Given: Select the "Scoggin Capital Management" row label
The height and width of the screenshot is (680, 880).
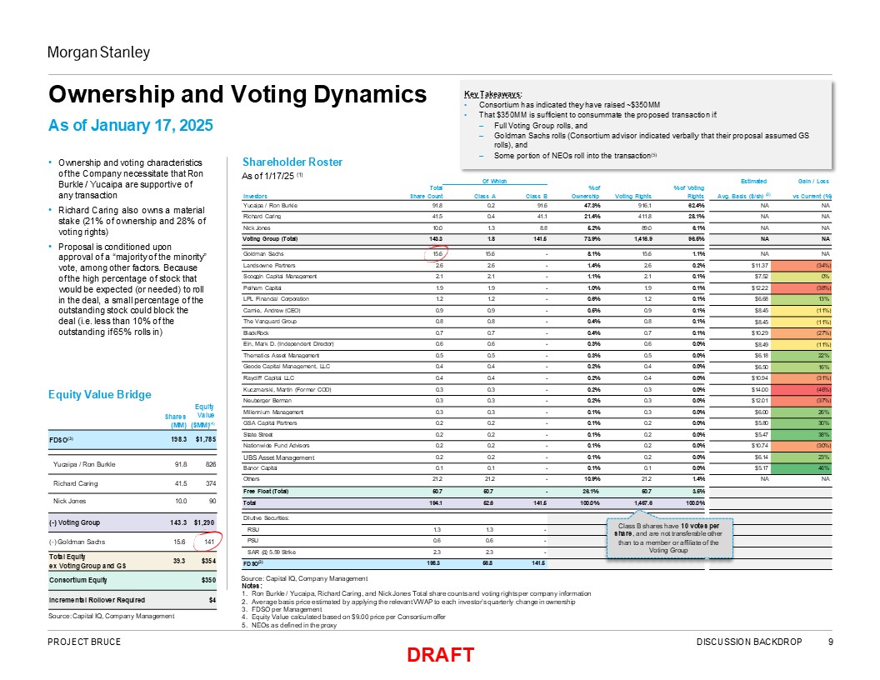Looking at the screenshot, I should (x=279, y=276).
